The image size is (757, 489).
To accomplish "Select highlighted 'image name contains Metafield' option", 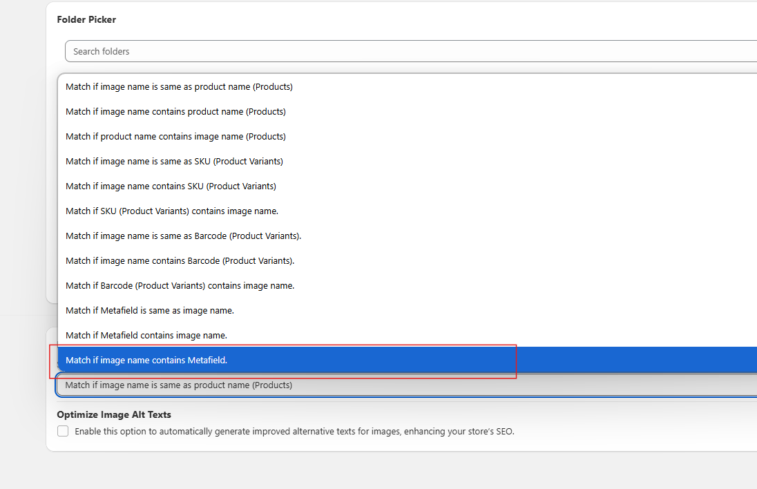I will (146, 360).
